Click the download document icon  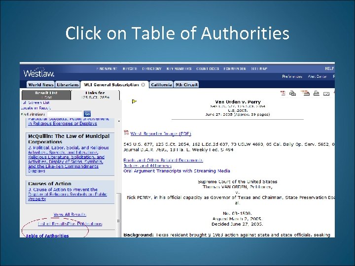(x=292, y=93)
